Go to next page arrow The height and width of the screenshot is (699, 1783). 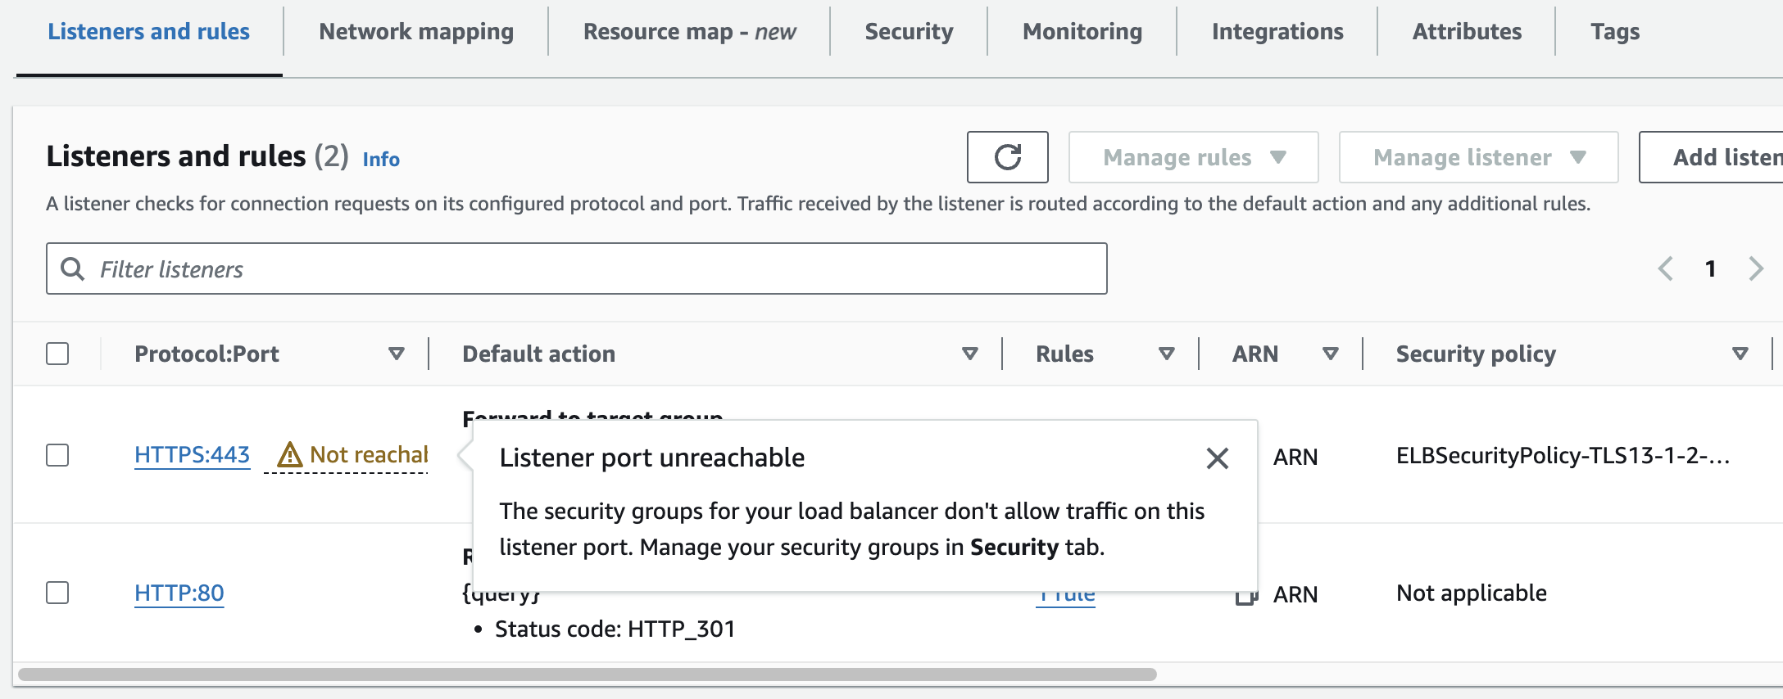1755,268
